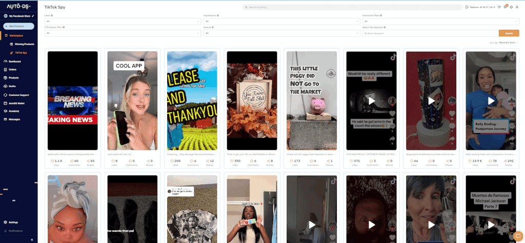Click help icon next to Likes label
525x243 pixels.
[x=52, y=15]
